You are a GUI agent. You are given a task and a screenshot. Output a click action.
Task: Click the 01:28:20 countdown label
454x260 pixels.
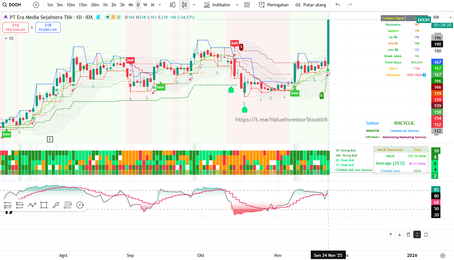442,25
